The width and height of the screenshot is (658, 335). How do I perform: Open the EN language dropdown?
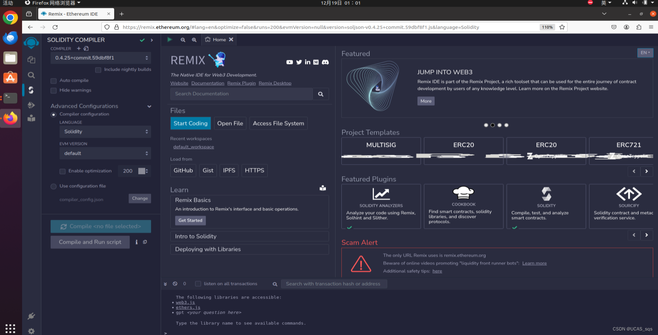pyautogui.click(x=645, y=53)
